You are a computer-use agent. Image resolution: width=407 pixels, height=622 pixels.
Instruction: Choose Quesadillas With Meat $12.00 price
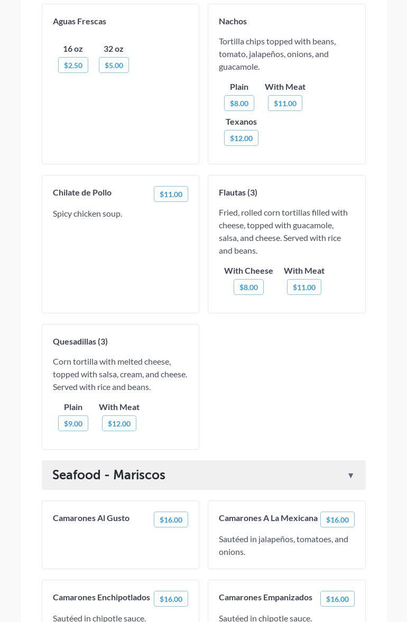coord(119,424)
